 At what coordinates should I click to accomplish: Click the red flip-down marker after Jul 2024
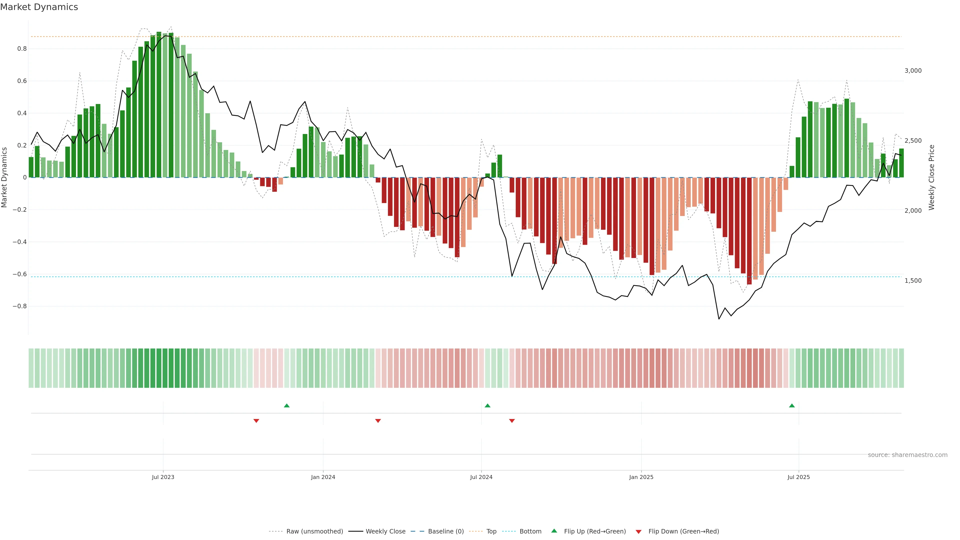[512, 421]
